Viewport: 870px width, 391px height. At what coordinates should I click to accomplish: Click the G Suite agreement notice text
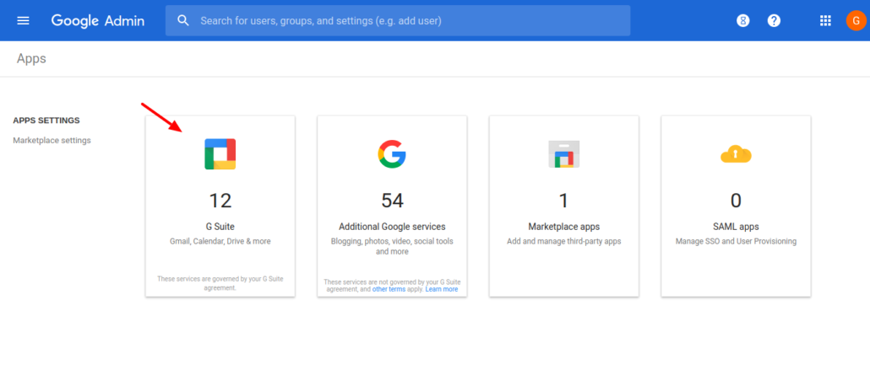220,283
